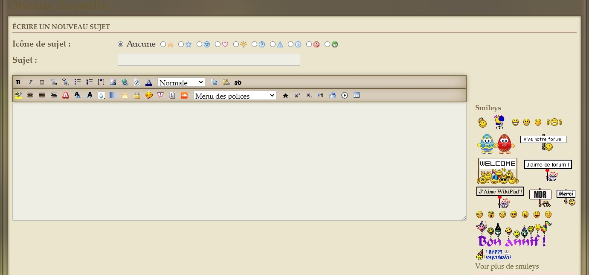
Task: Select the info topic icon radio
Action: point(291,44)
